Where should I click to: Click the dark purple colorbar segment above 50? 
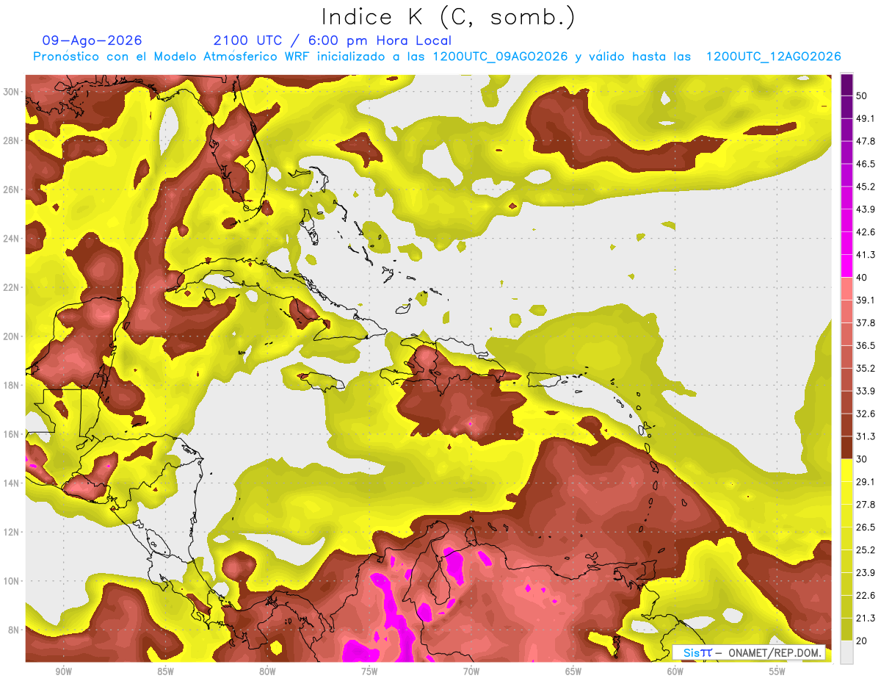pyautogui.click(x=846, y=84)
